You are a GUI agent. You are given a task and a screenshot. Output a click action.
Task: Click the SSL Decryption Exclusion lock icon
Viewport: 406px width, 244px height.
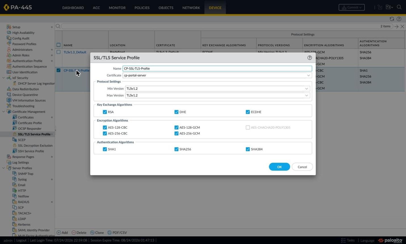tap(15, 145)
